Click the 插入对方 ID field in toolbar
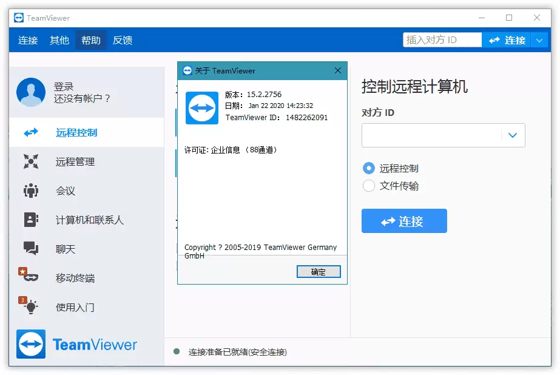This screenshot has width=560, height=375. 442,39
